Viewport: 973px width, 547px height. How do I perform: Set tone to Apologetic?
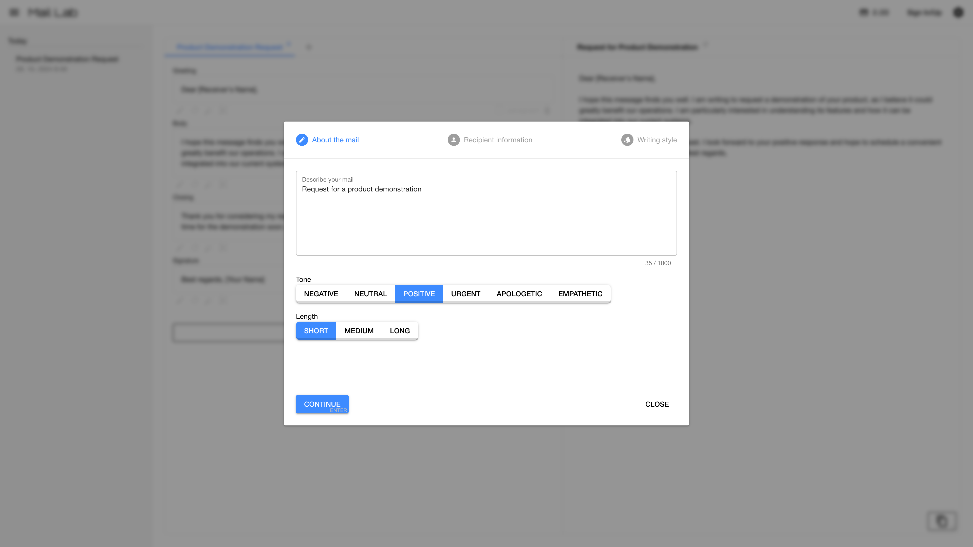(x=519, y=294)
